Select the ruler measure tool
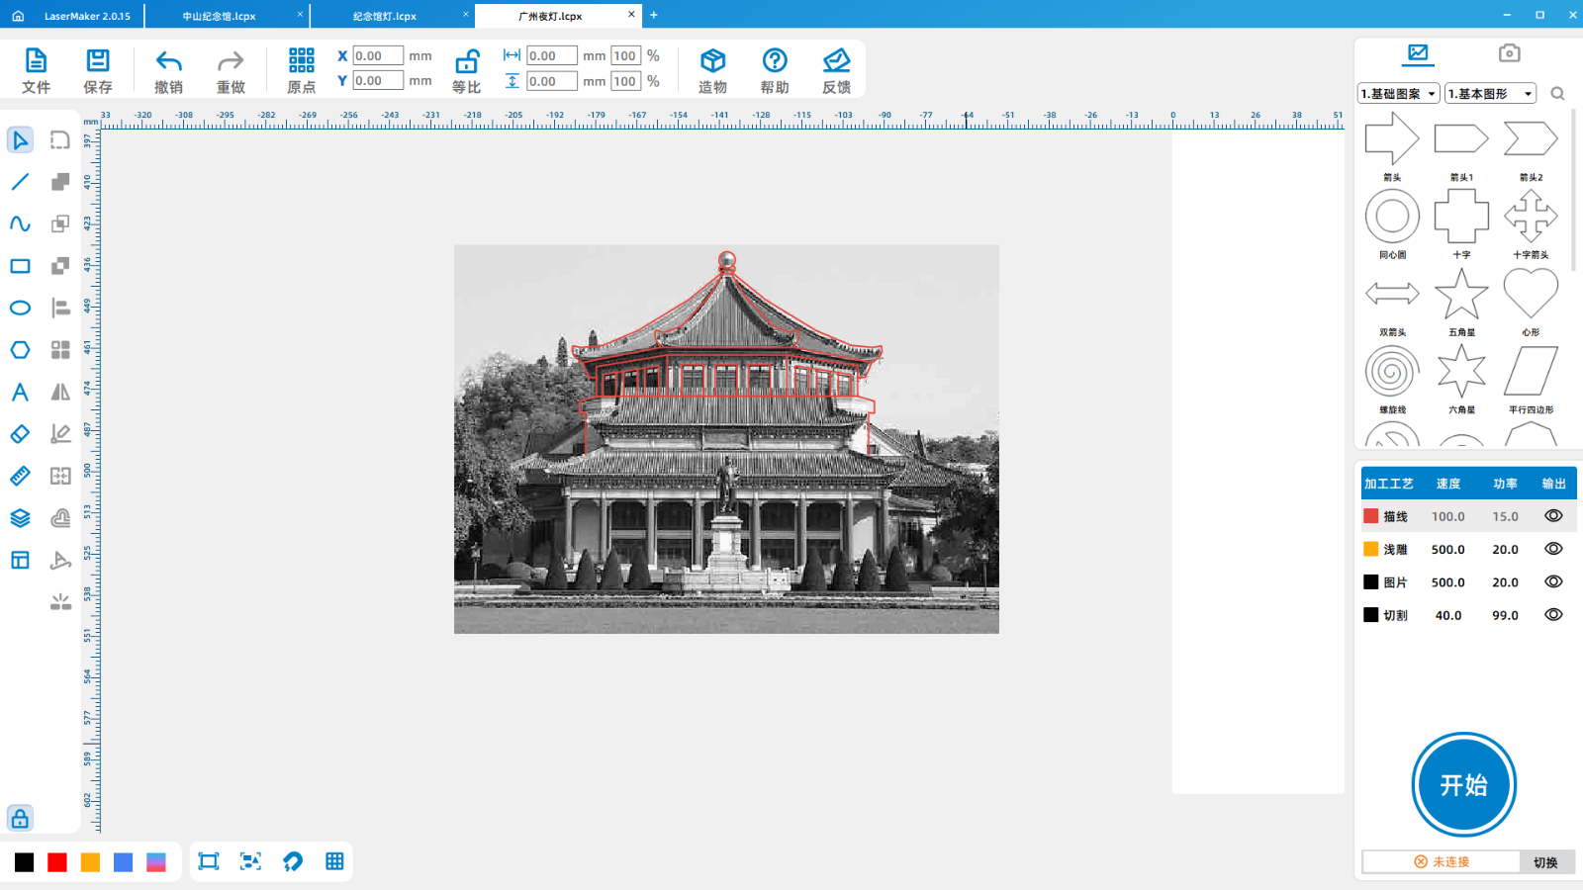 20,477
